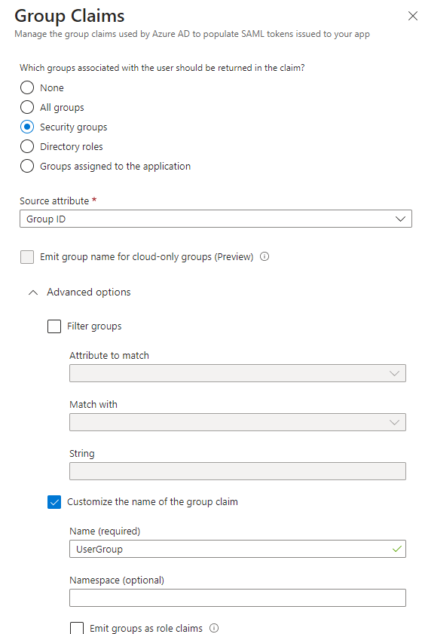The image size is (422, 634).
Task: Click the Namespace (optional) input field
Action: [x=237, y=598]
